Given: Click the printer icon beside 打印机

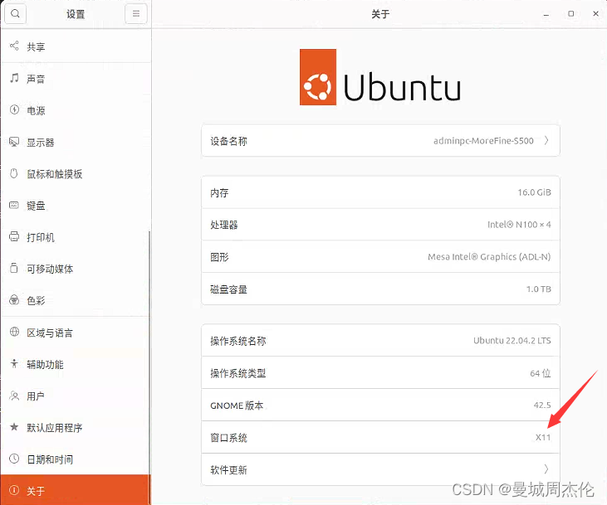Looking at the screenshot, I should [x=14, y=236].
